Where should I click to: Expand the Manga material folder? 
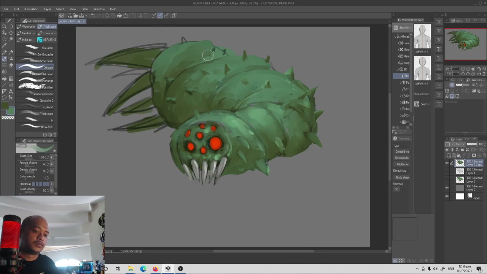point(398,56)
